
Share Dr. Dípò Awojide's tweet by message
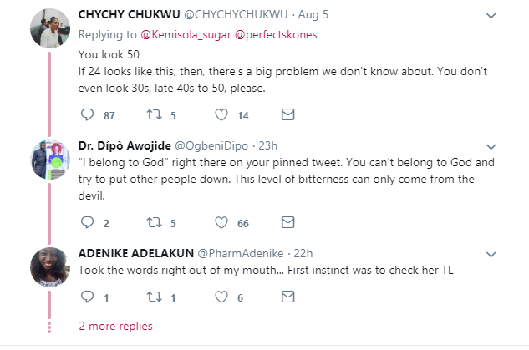click(287, 221)
